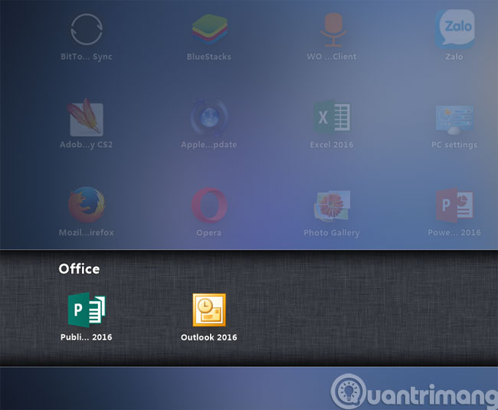Open the PC settings icon
The height and width of the screenshot is (410, 498).
pyautogui.click(x=454, y=120)
